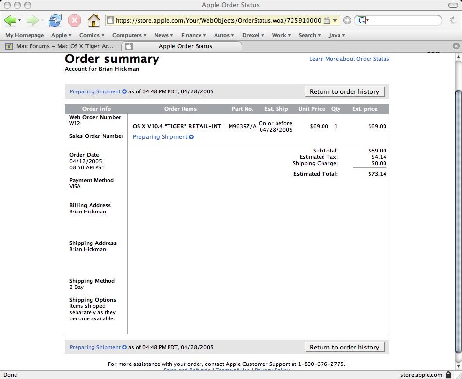Viewport: 462px width, 379px height.
Task: Switch to the Mac Forums tab
Action: coord(61,46)
